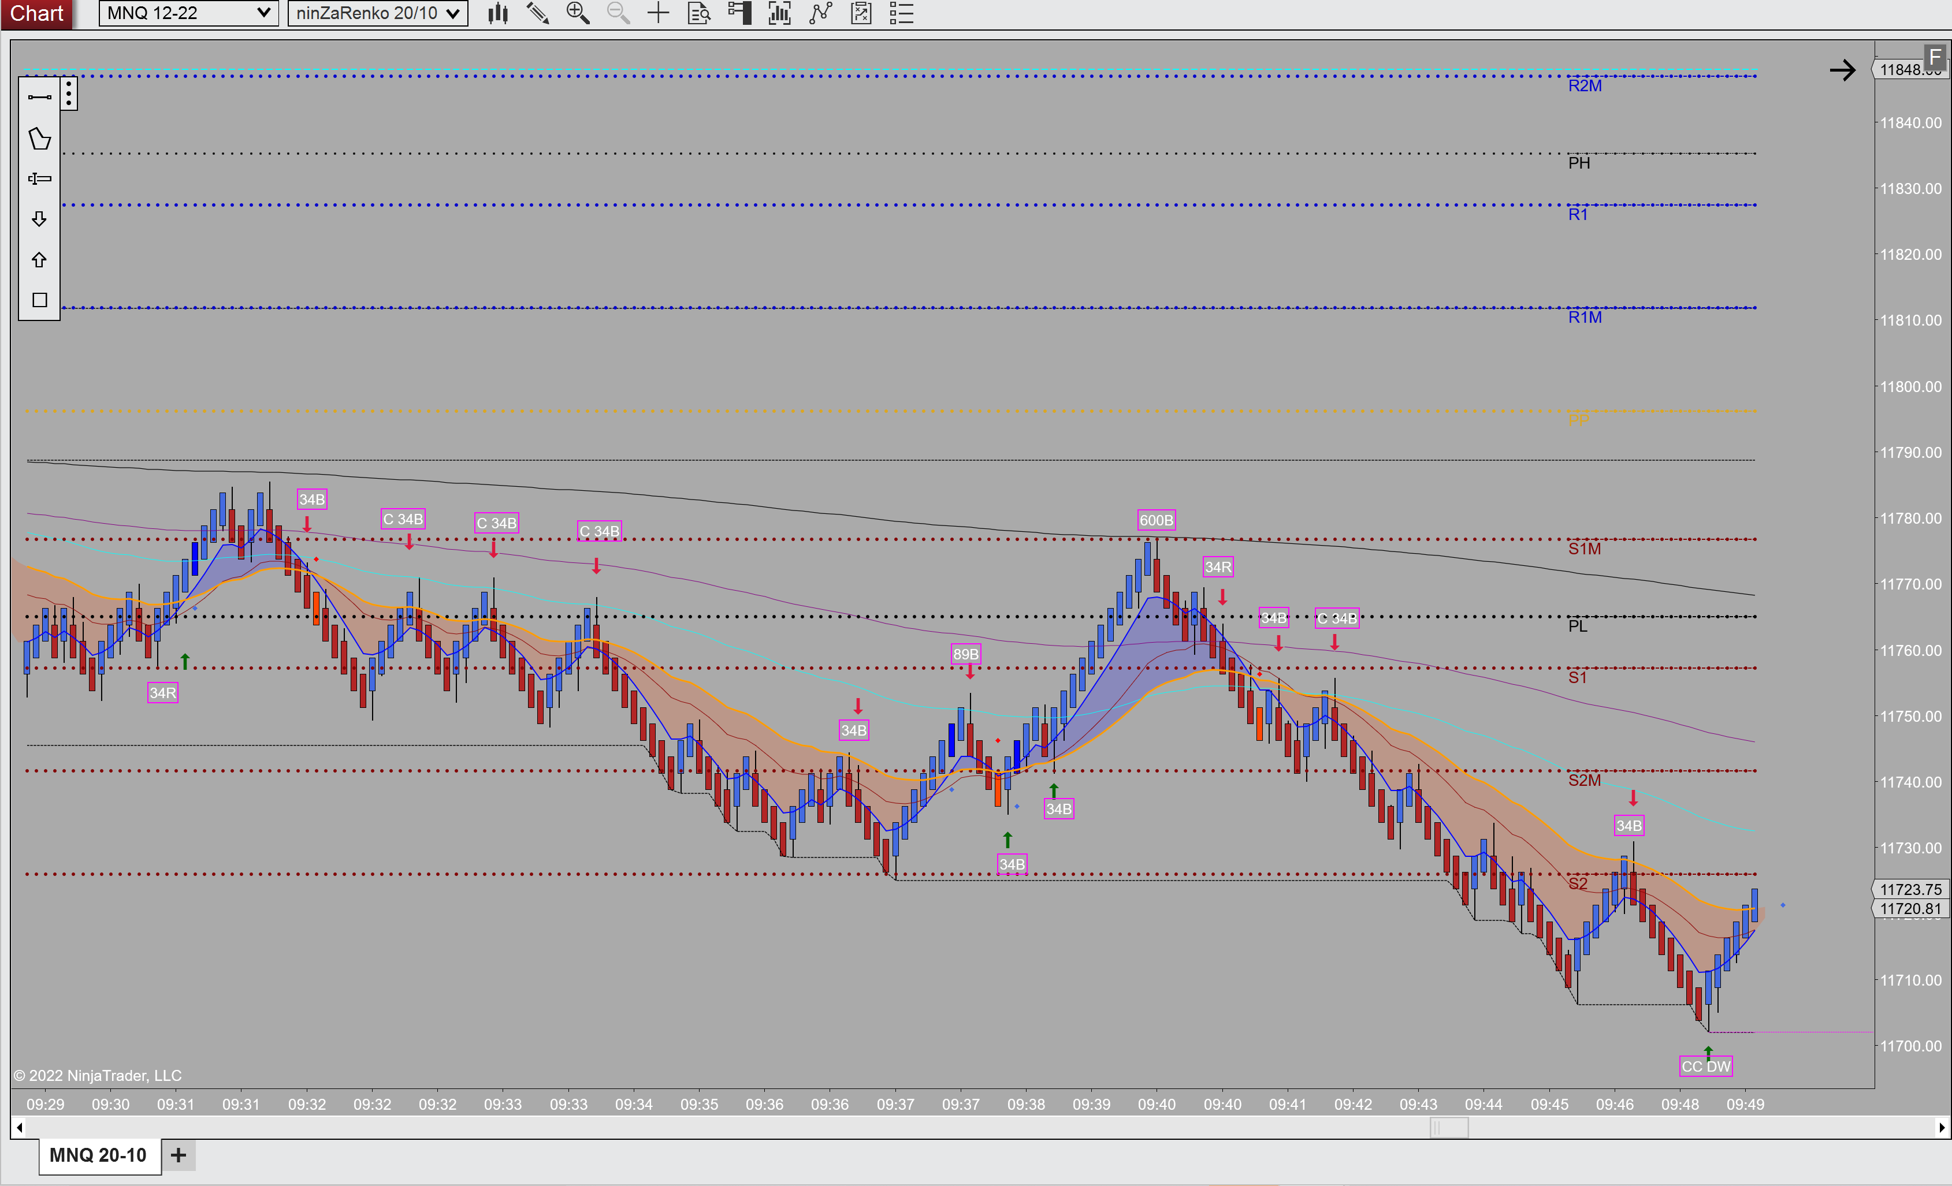Screen dimensions: 1952x1186
Task: Click the scrollbar left arrow
Action: coord(19,1128)
